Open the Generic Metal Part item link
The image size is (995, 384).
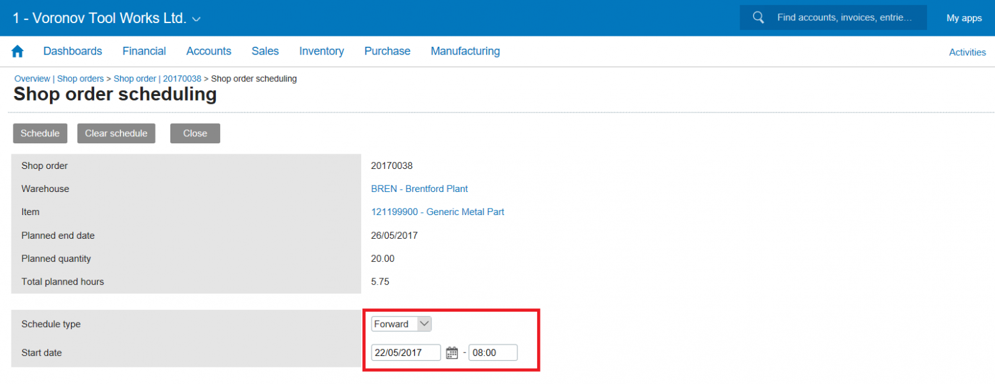437,212
